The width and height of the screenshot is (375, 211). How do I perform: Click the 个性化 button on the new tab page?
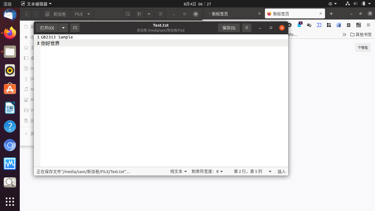pos(363,47)
